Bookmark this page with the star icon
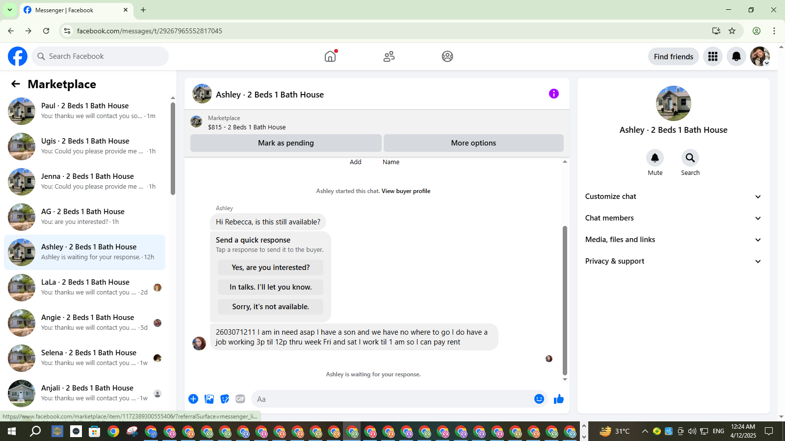This screenshot has width=785, height=441. (732, 31)
